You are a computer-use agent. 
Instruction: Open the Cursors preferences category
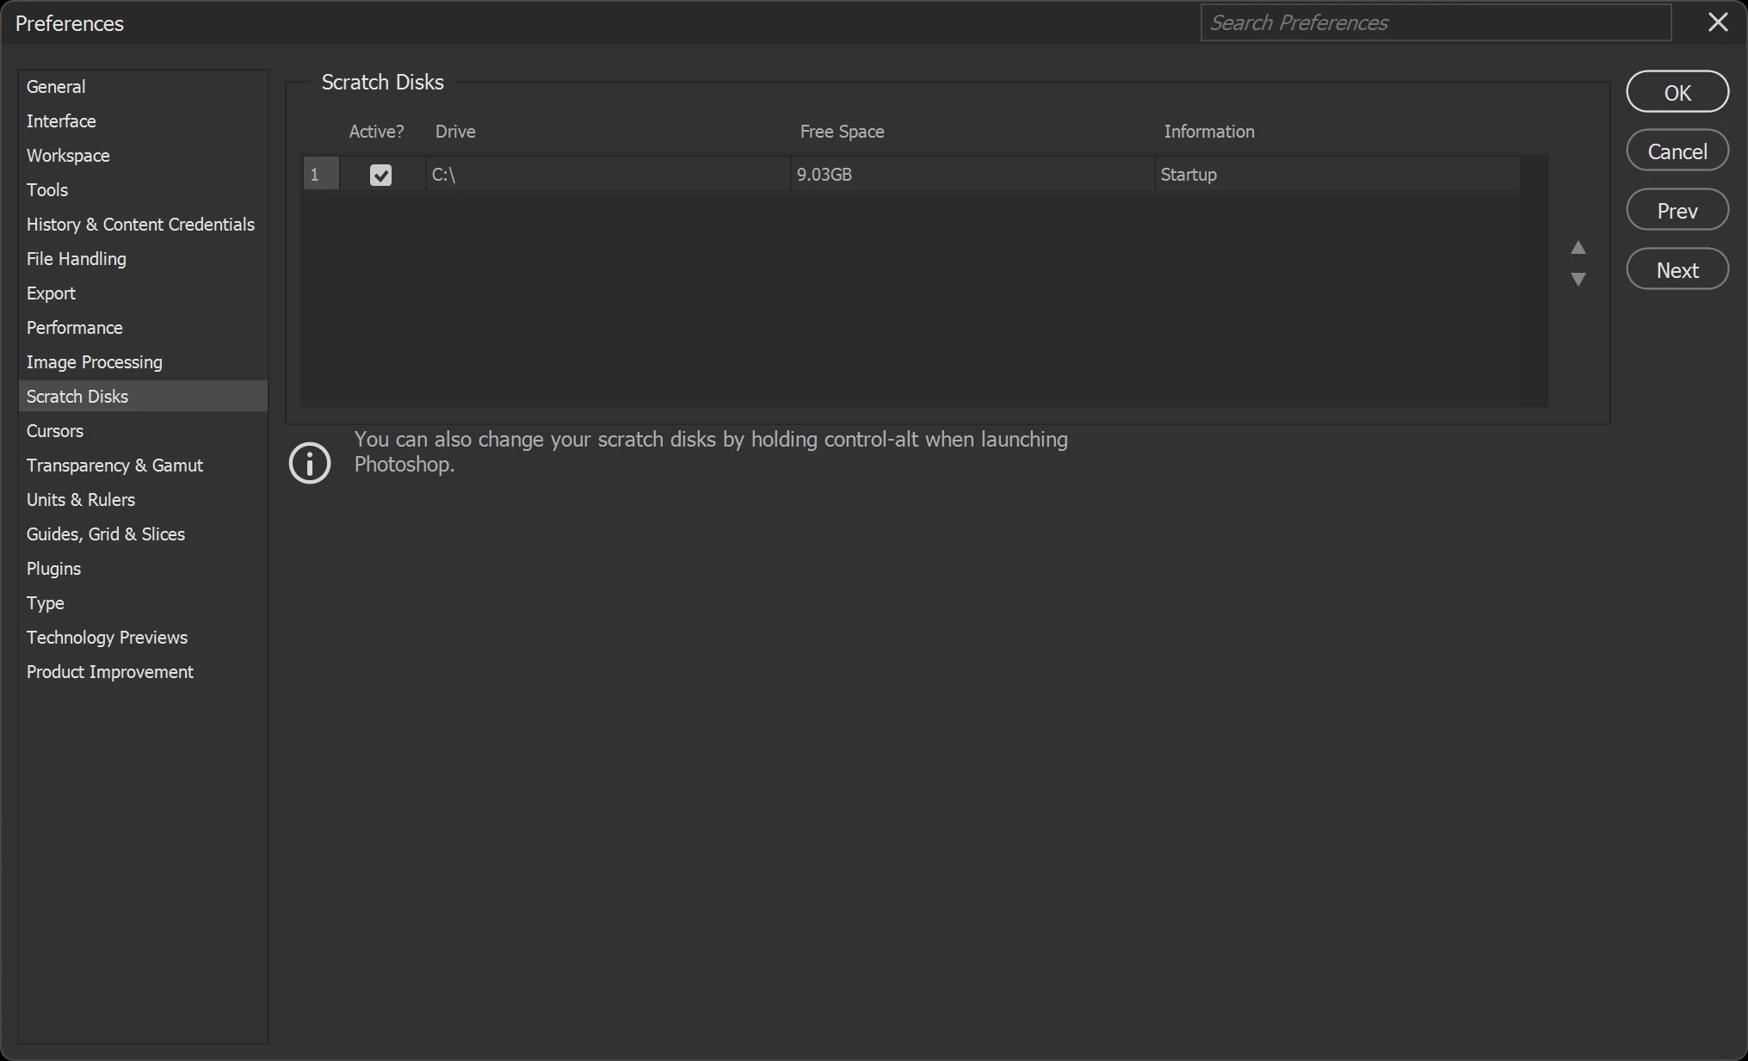pos(55,431)
